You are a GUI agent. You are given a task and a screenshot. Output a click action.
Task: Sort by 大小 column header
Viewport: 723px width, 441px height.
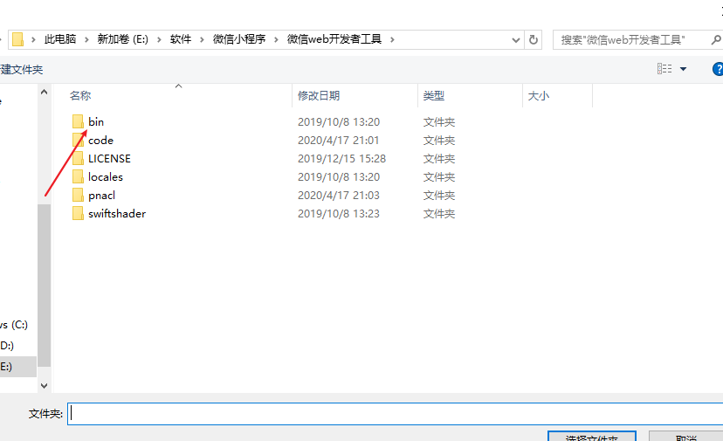[539, 95]
